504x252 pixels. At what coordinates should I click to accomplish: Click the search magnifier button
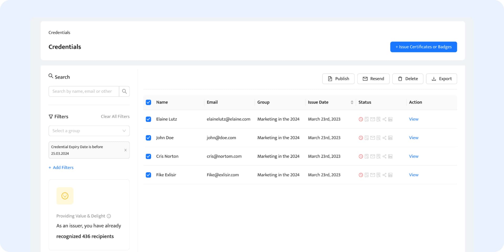click(x=124, y=91)
